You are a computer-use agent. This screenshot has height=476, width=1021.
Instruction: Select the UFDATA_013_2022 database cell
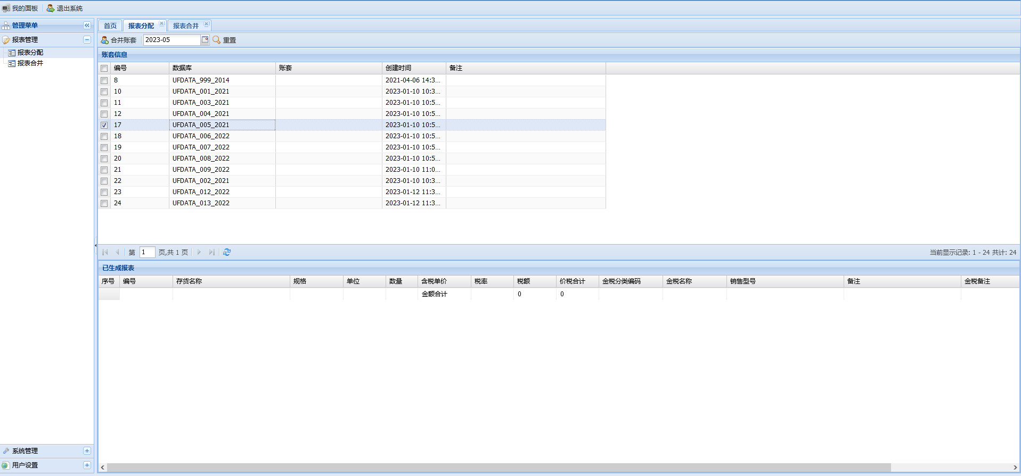[x=222, y=203]
